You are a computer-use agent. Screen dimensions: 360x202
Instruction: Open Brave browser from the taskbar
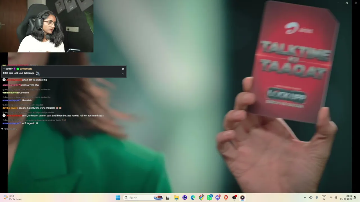[x=226, y=198]
